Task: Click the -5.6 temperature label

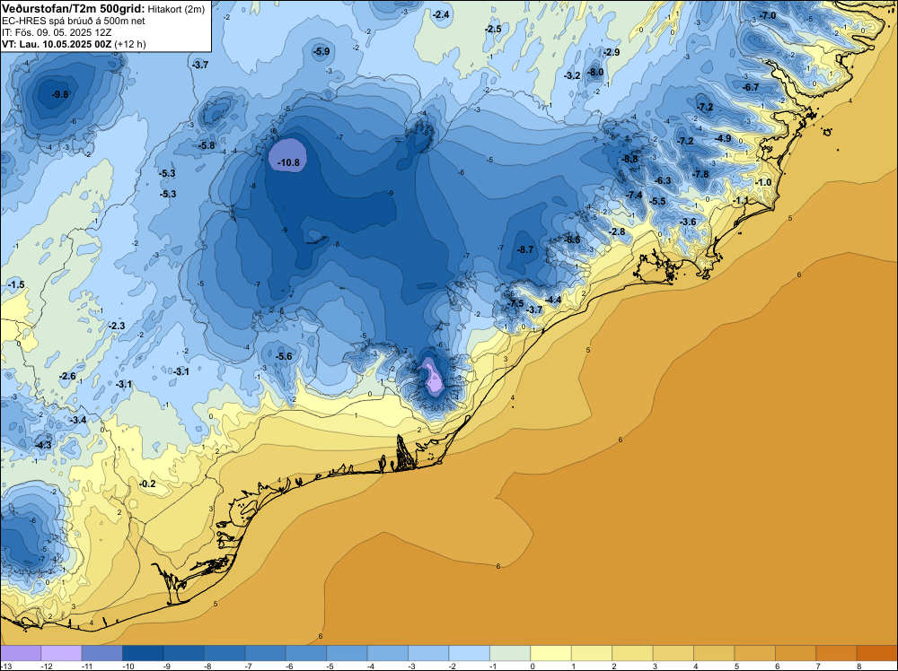Action: click(284, 356)
